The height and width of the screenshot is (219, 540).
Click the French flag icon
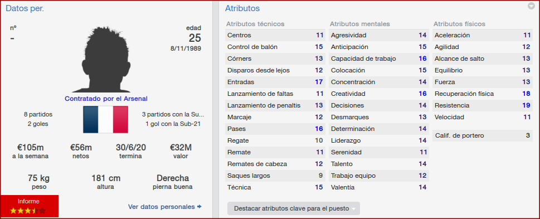[x=105, y=119]
